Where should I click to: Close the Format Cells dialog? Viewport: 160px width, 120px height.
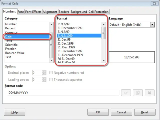154,3
